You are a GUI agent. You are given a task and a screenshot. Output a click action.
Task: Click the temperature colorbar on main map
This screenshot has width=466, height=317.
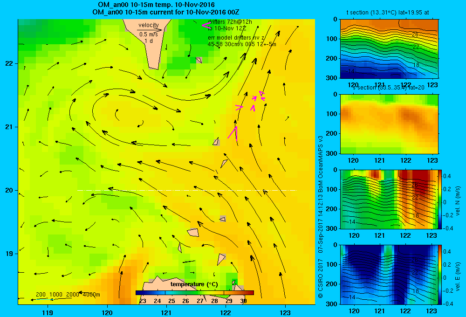pos(195,293)
